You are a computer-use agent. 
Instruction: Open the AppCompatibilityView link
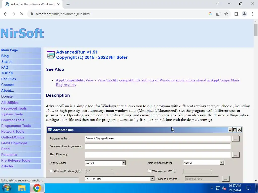[148, 82]
